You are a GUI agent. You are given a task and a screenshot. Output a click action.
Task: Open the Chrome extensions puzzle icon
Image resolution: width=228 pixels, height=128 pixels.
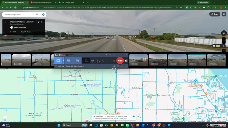coord(208,7)
